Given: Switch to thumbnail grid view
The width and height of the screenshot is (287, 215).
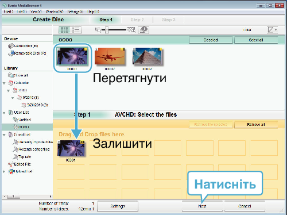Looking at the screenshot, I should point(64,30).
